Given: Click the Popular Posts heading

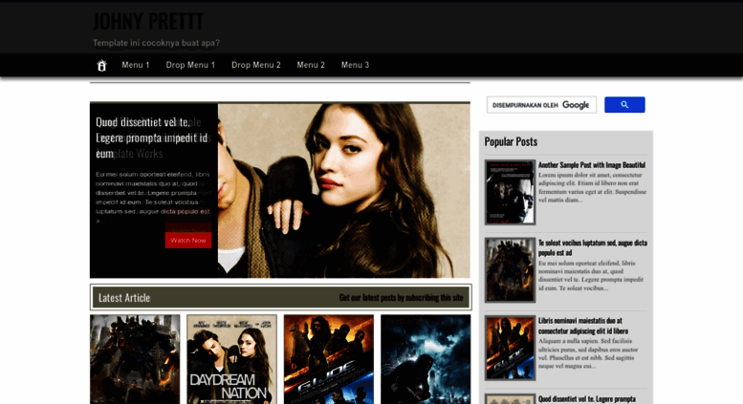Looking at the screenshot, I should pyautogui.click(x=511, y=141).
